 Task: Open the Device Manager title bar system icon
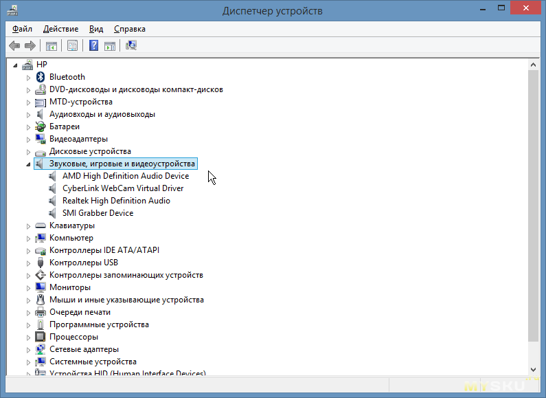(12, 10)
